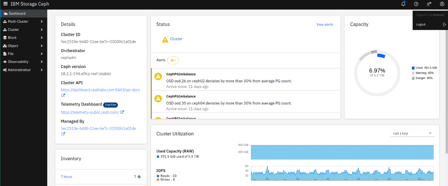
Task: Open the help question mark icon
Action: [416, 4]
